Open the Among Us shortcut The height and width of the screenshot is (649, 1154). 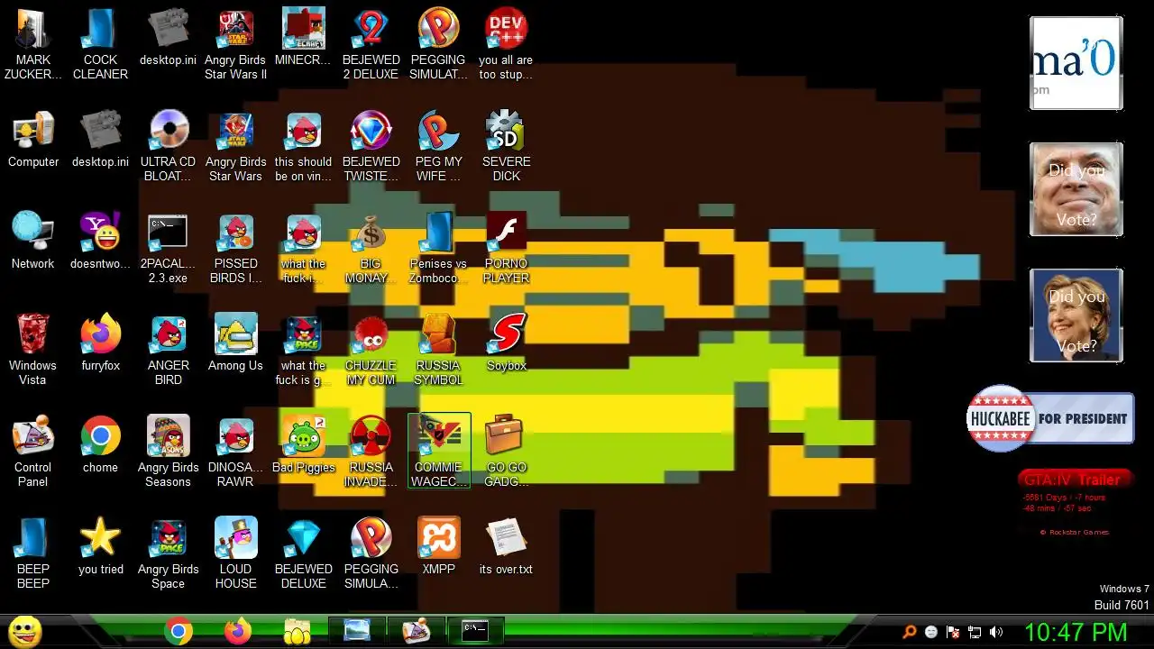[235, 343]
